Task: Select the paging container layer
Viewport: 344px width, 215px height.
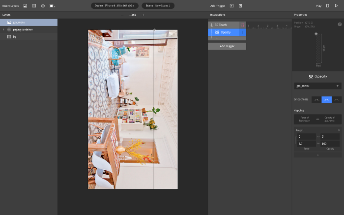Action: pyautogui.click(x=29, y=30)
